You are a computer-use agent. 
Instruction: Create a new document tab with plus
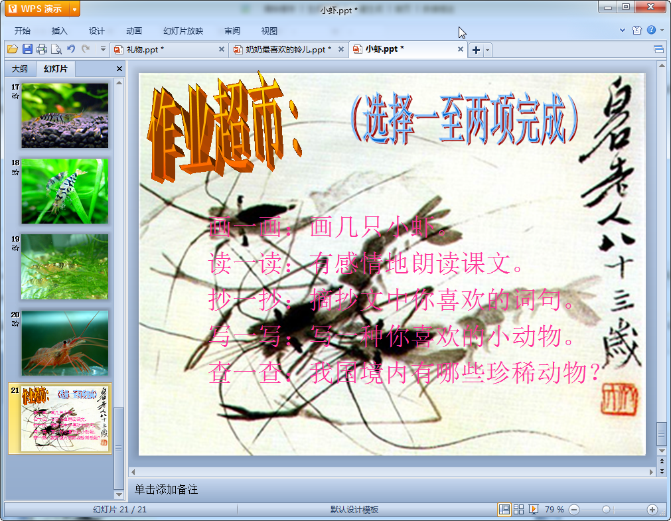pos(476,50)
